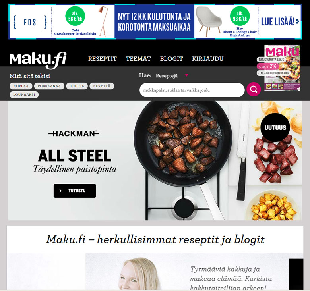The image size is (310, 291).
Task: Click the Hackman brand logo
Action: coord(74,133)
